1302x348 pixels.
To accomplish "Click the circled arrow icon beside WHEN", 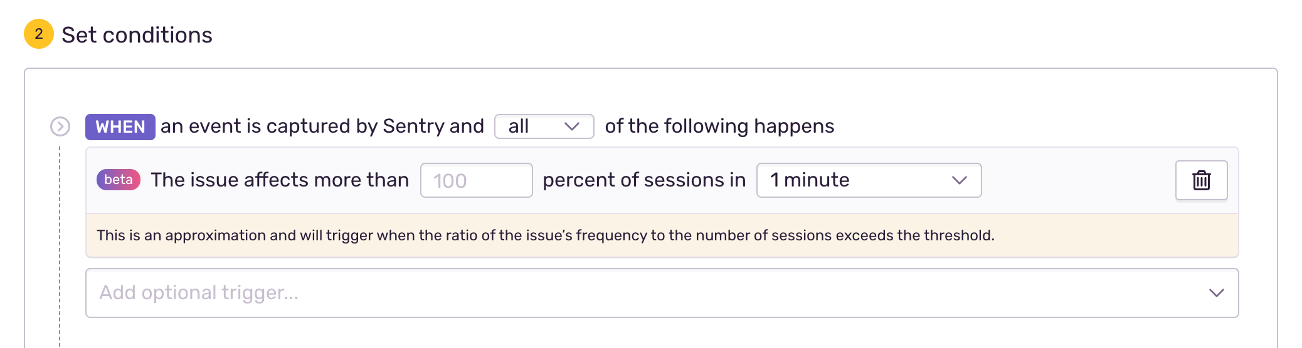I will click(60, 126).
